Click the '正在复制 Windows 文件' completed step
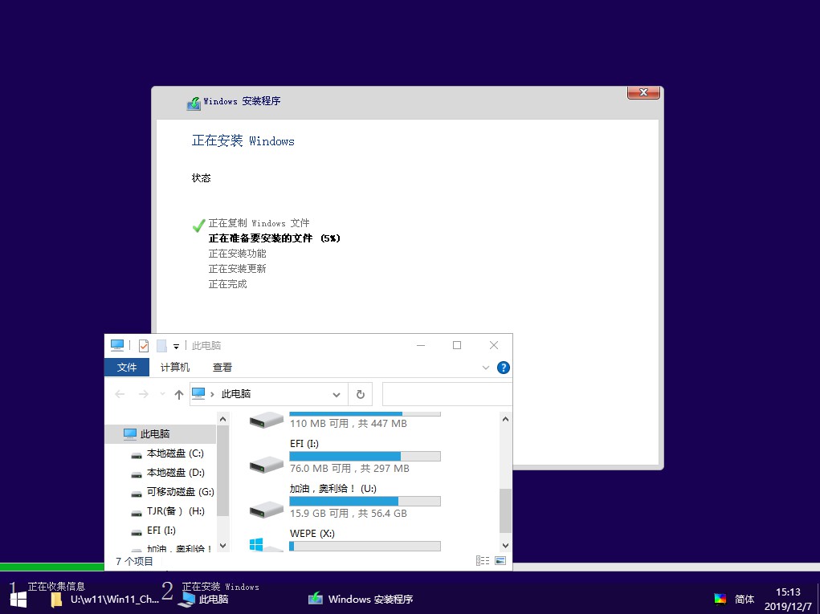Screen dimensions: 820x614 coord(259,223)
